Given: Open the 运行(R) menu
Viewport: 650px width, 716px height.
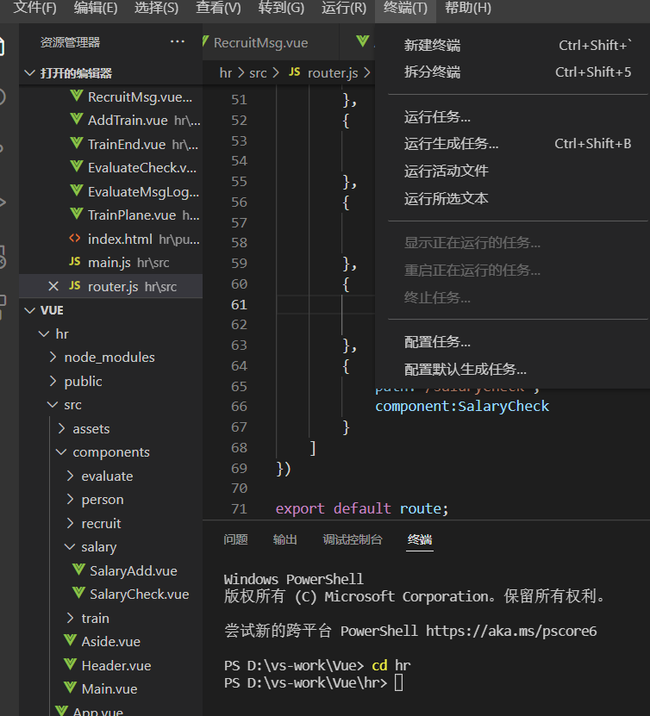Looking at the screenshot, I should 343,8.
